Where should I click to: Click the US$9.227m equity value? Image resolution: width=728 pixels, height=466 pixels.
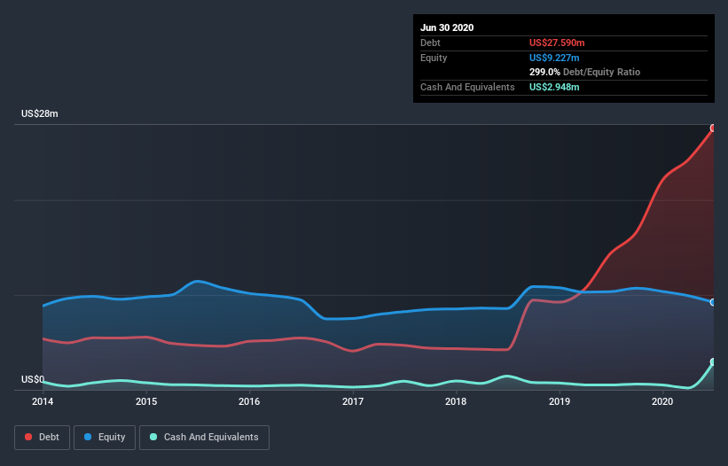tap(554, 58)
